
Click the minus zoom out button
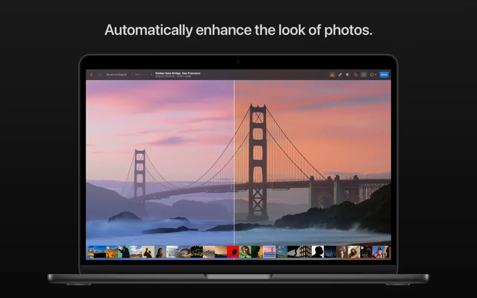pyautogui.click(x=132, y=74)
